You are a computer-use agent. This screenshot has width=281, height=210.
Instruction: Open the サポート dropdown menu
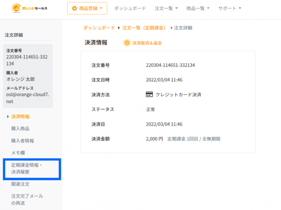230,8
